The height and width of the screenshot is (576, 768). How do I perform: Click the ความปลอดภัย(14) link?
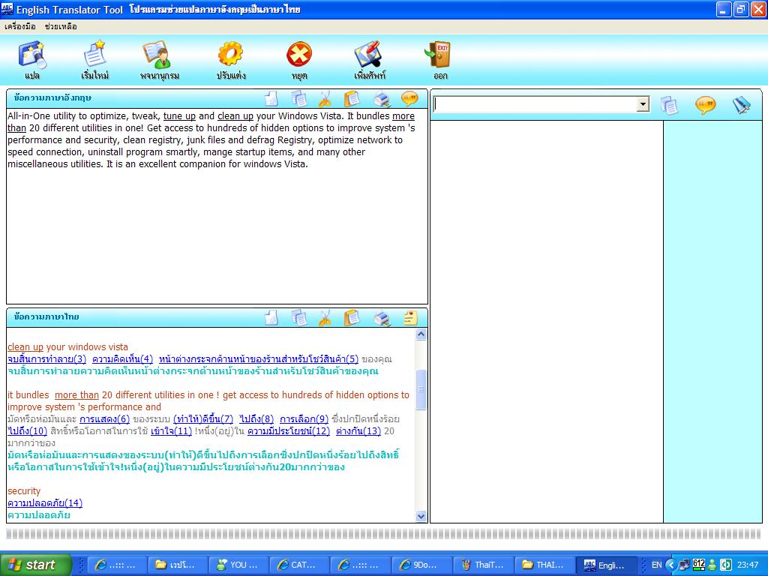(44, 503)
